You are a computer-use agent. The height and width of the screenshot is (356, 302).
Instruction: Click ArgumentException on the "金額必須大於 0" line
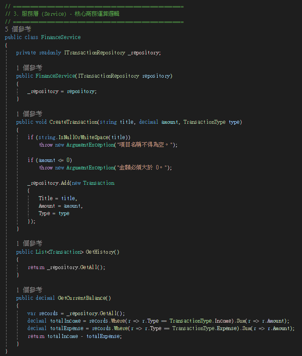coord(90,168)
